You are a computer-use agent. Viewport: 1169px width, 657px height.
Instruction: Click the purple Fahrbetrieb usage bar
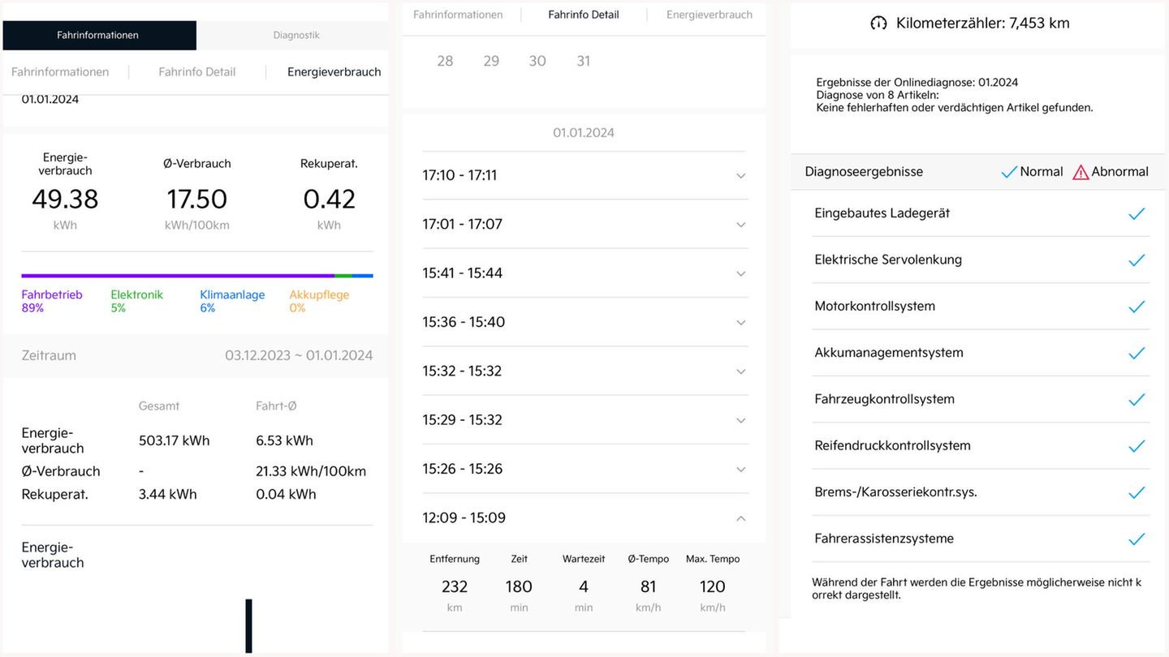coord(177,276)
